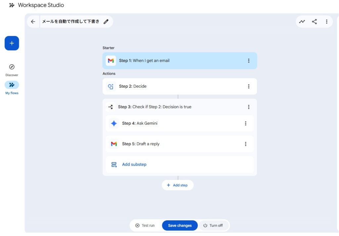
Task: Open the activity analytics chart icon
Action: [302, 22]
